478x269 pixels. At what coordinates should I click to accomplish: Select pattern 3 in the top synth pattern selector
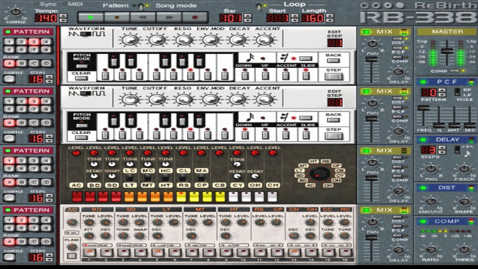pyautogui.click(x=34, y=42)
